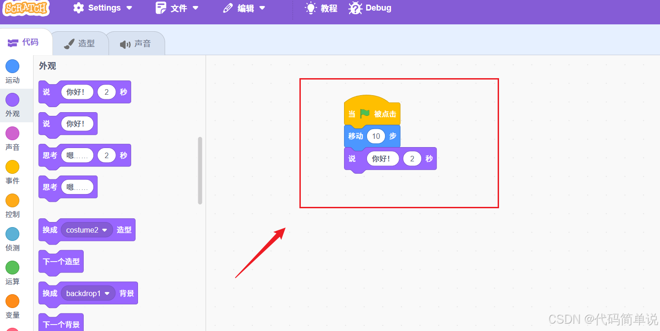Select the 声音 sound category circle
The height and width of the screenshot is (331, 660).
12,133
